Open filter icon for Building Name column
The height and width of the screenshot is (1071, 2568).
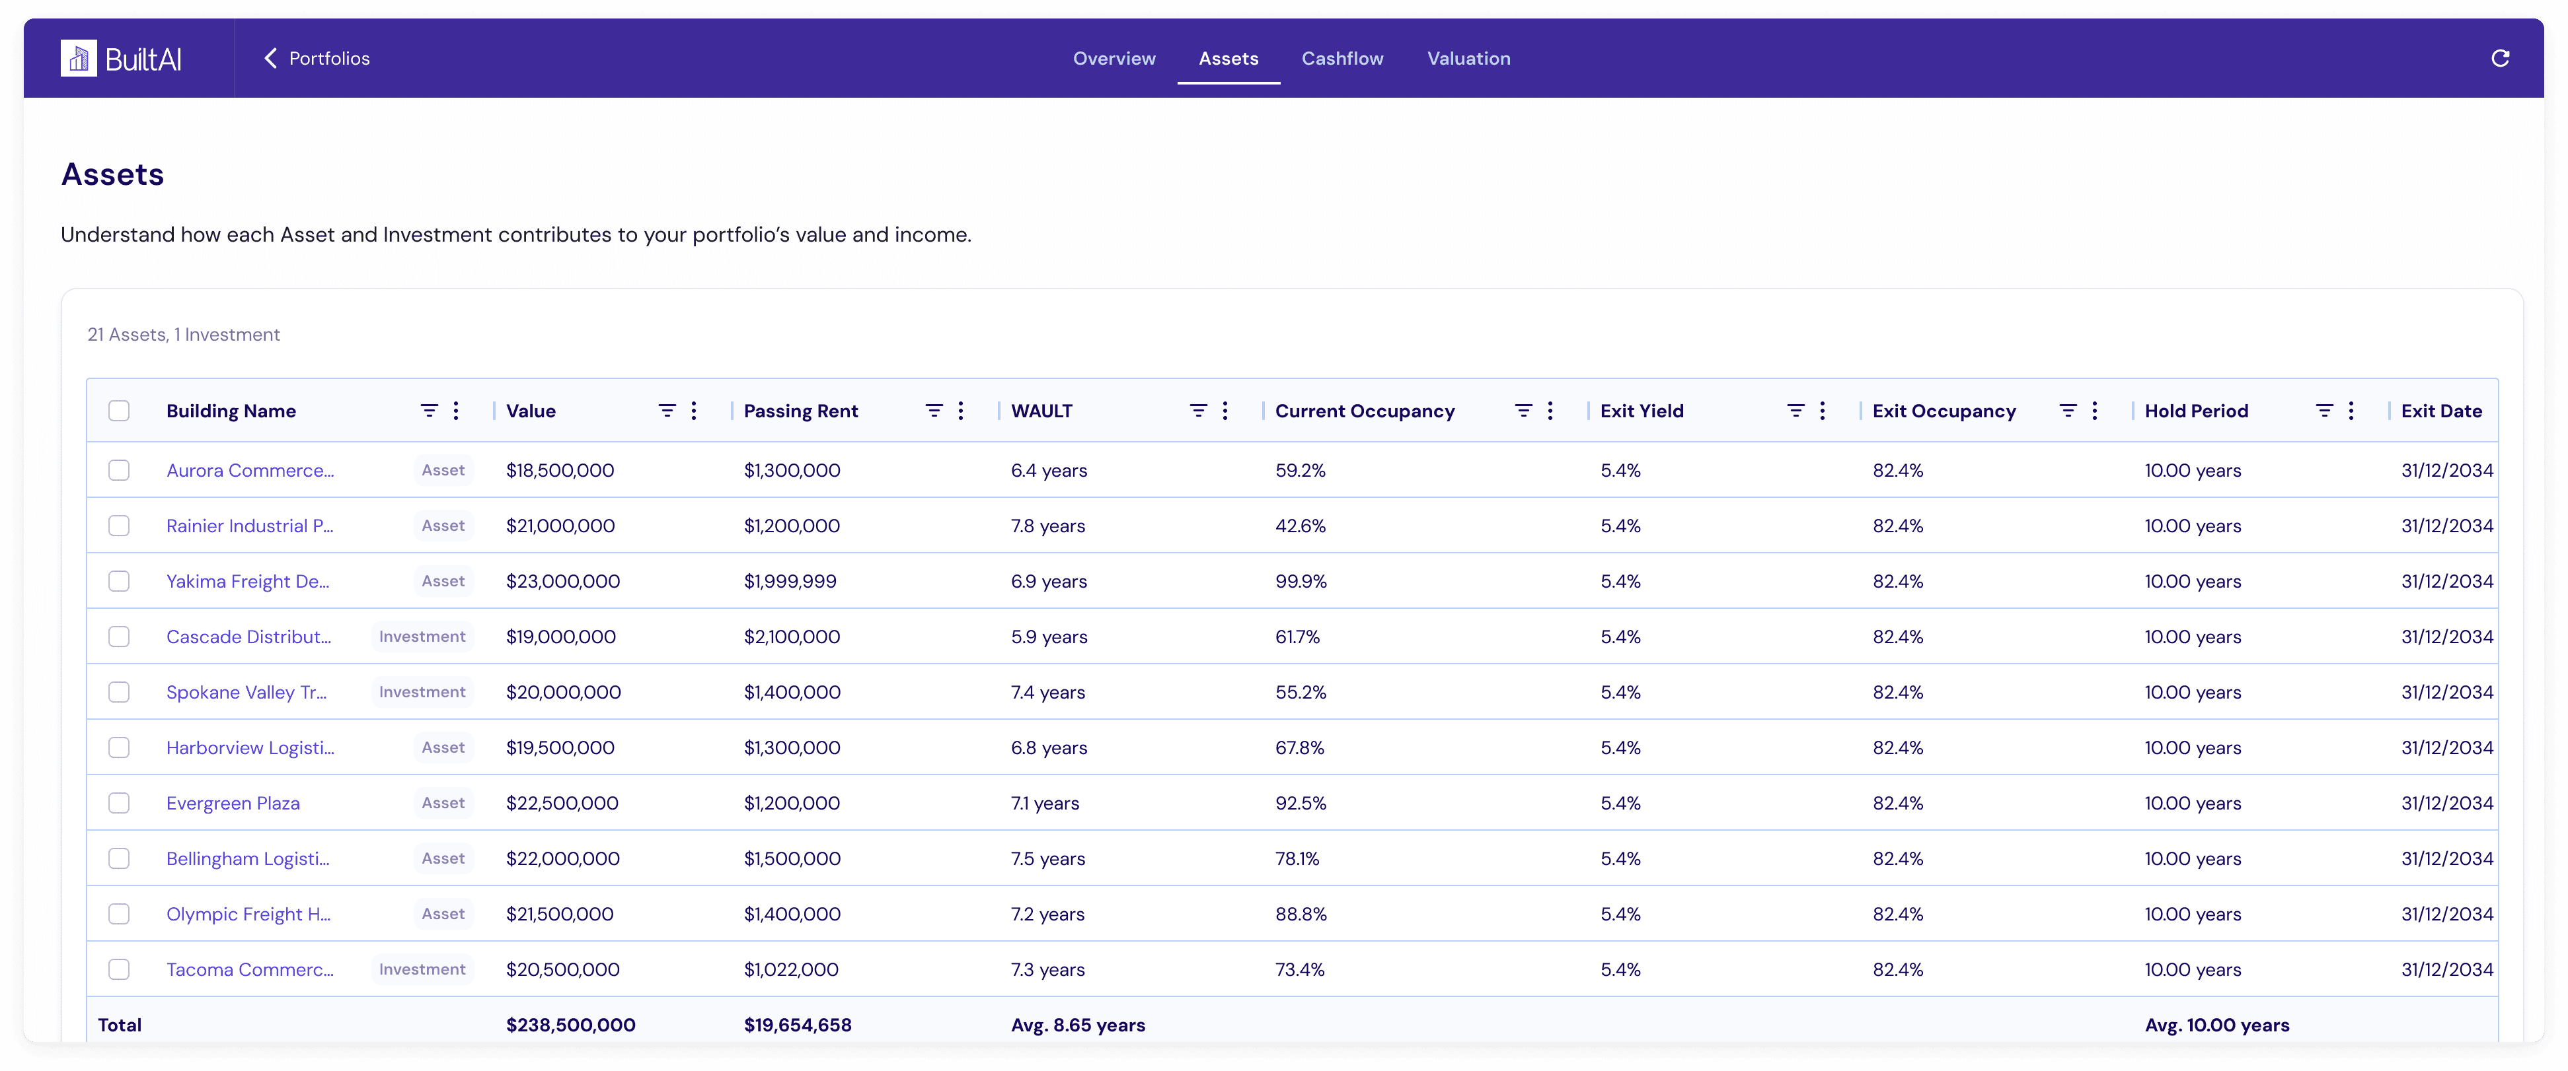[x=429, y=411]
